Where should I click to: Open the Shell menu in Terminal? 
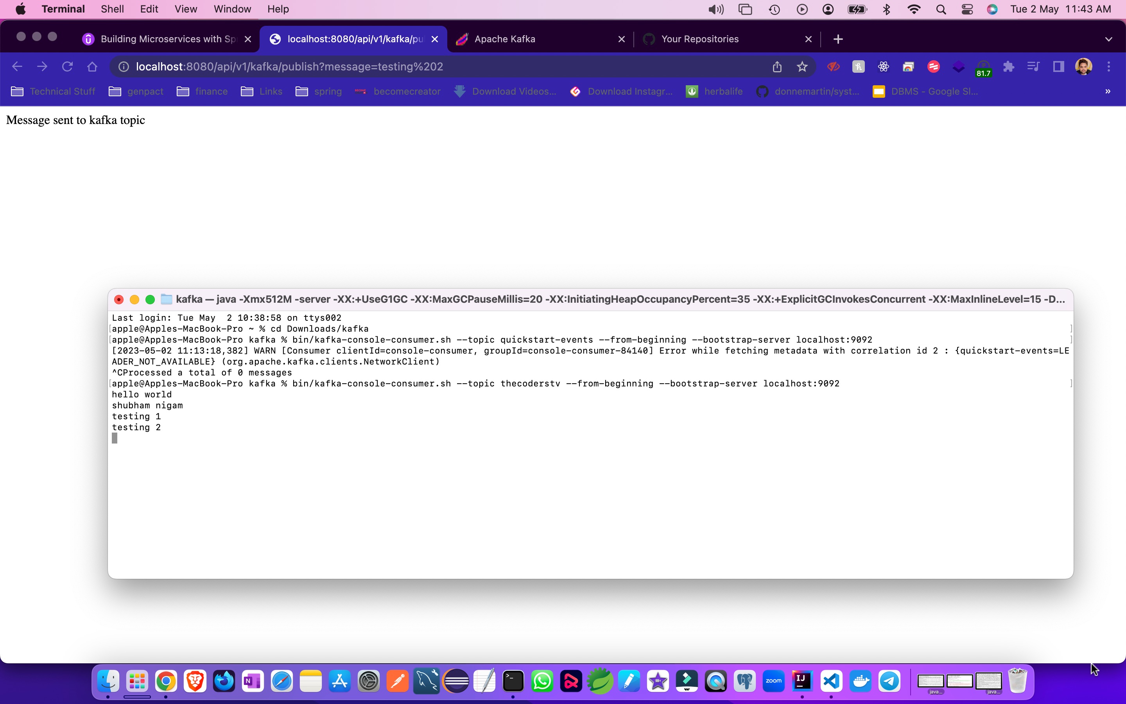tap(112, 9)
